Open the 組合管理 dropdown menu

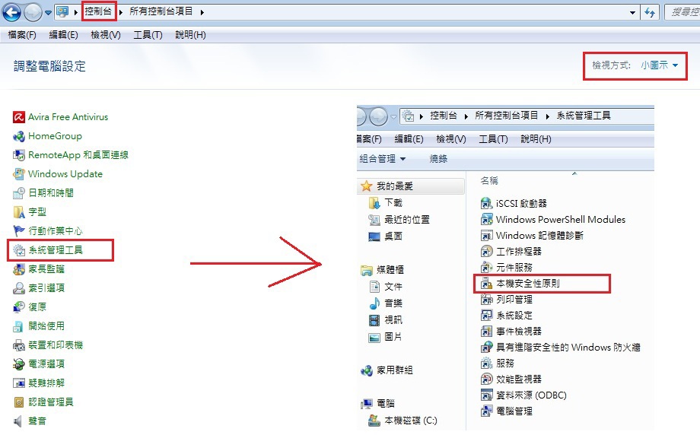pyautogui.click(x=382, y=159)
